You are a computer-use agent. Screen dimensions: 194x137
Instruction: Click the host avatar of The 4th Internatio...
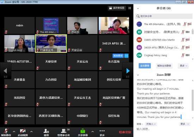click(x=139, y=24)
